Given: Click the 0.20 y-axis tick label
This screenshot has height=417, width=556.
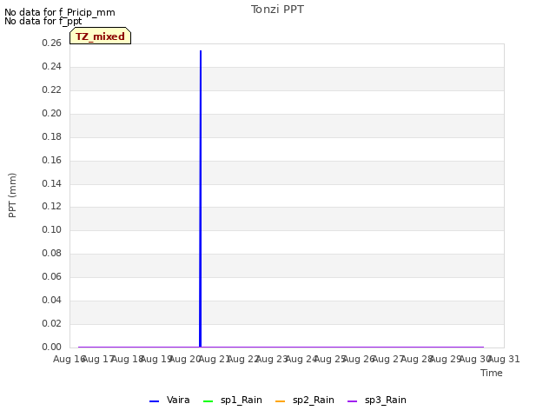Looking at the screenshot, I should click(51, 113).
